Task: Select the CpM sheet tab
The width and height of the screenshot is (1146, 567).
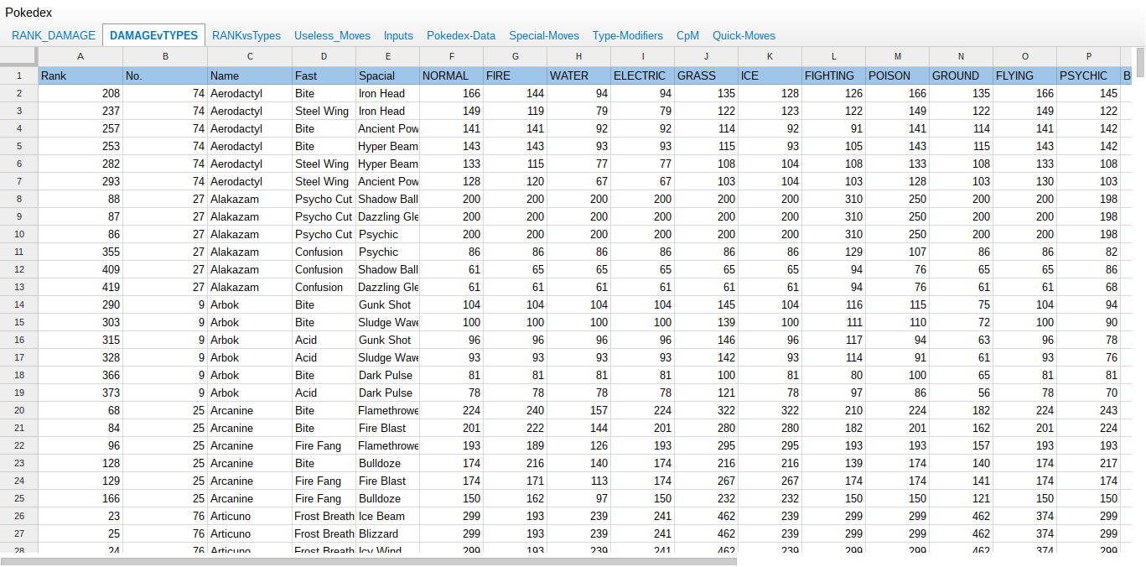Action: pos(687,35)
